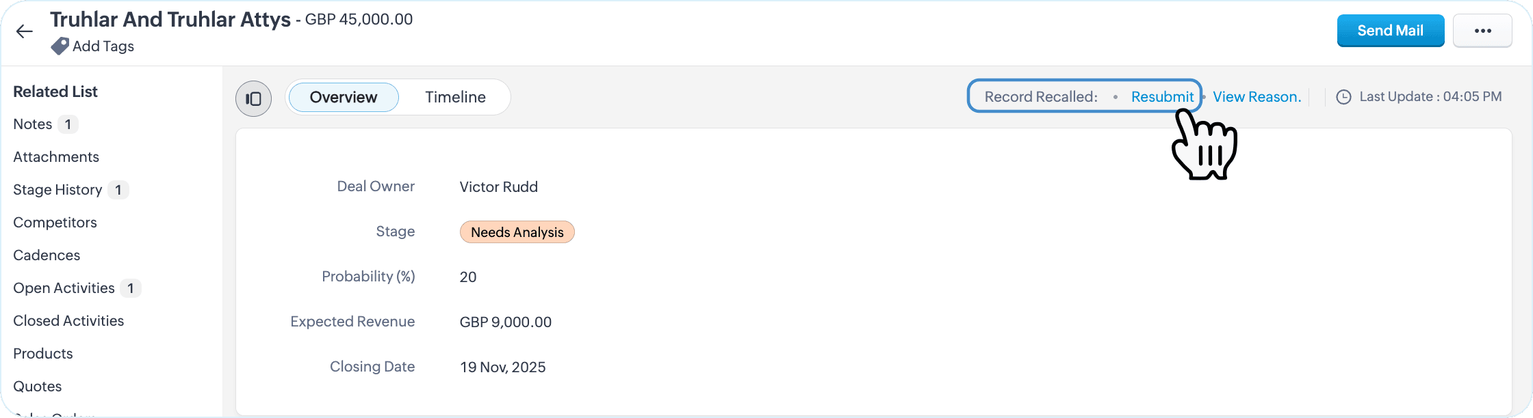Open Notes in the Related List

[33, 124]
